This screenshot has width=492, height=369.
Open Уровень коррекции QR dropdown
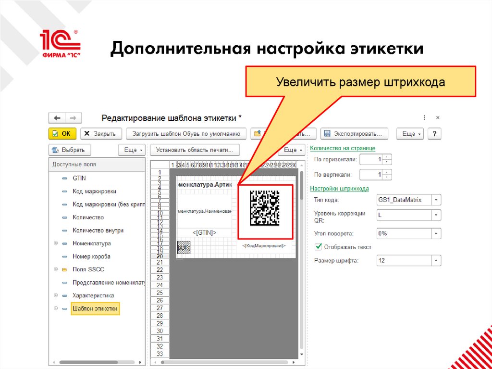(436, 215)
